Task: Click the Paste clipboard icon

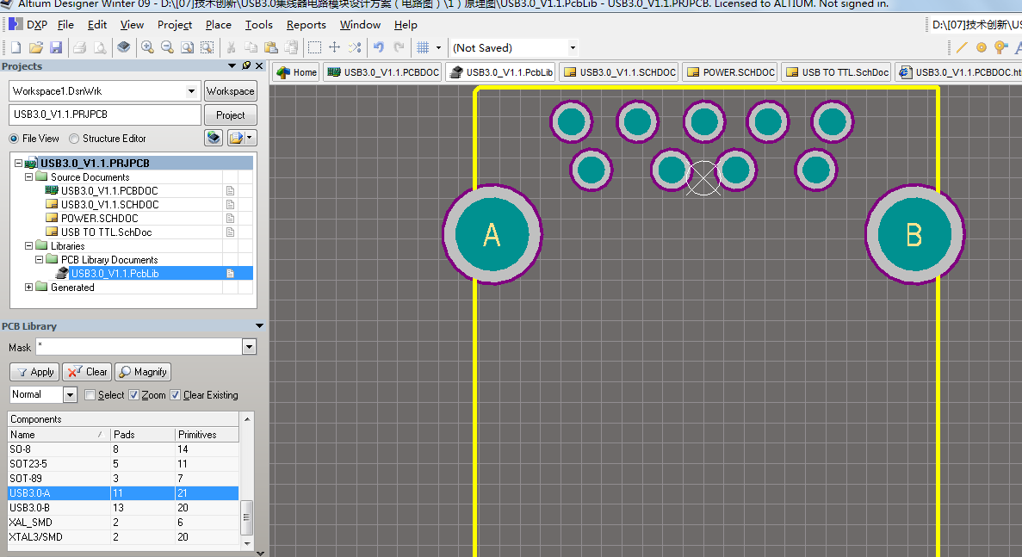Action: coord(271,47)
